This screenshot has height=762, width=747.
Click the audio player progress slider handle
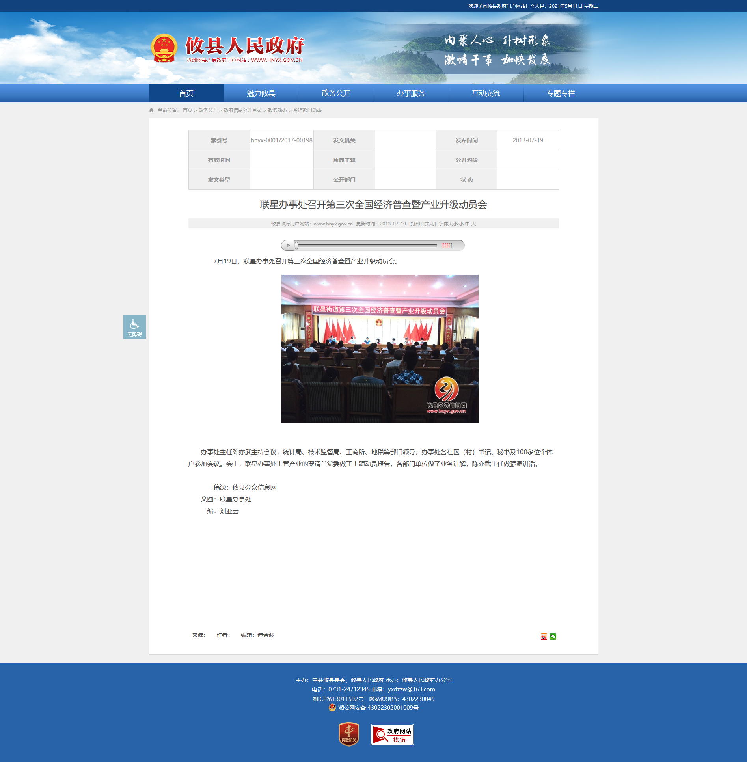(x=296, y=246)
